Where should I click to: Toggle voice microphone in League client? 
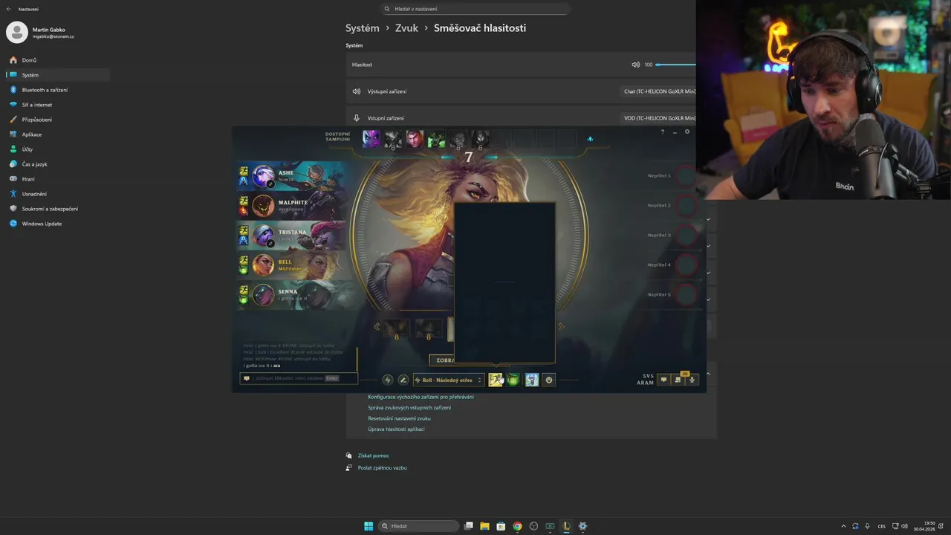point(692,380)
